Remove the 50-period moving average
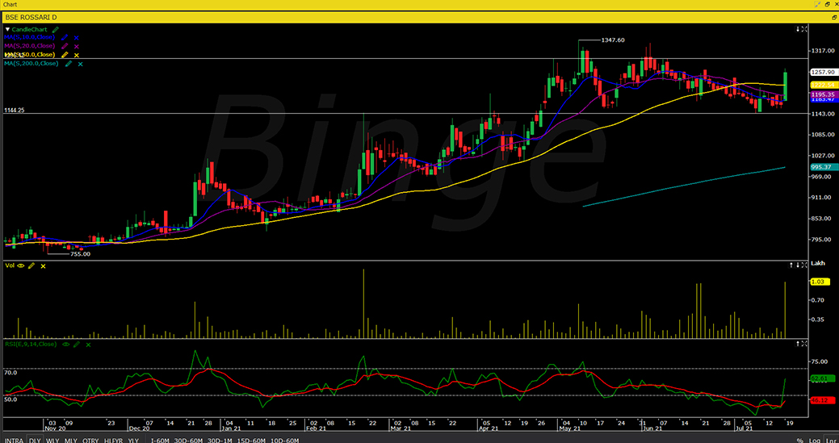The height and width of the screenshot is (443, 839). point(77,55)
